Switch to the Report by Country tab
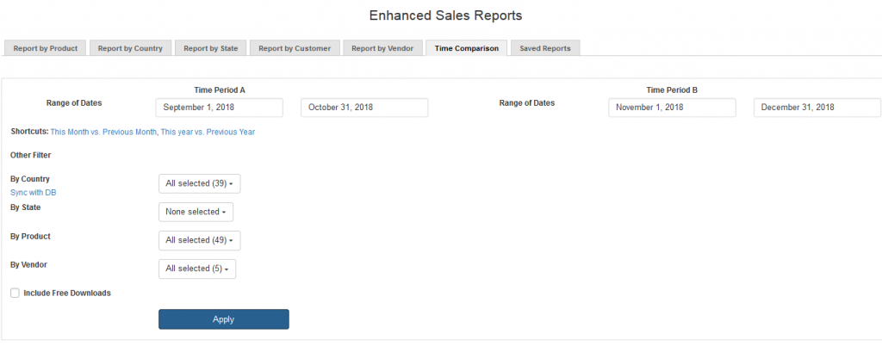882x346 pixels. [x=130, y=49]
